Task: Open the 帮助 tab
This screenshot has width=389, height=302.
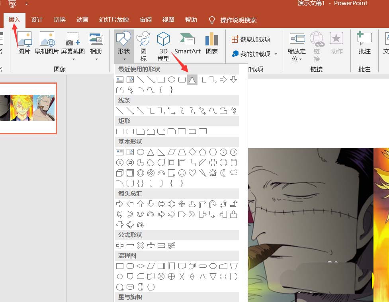Action: tap(191, 20)
